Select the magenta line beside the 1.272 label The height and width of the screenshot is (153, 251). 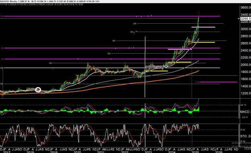tap(219, 82)
